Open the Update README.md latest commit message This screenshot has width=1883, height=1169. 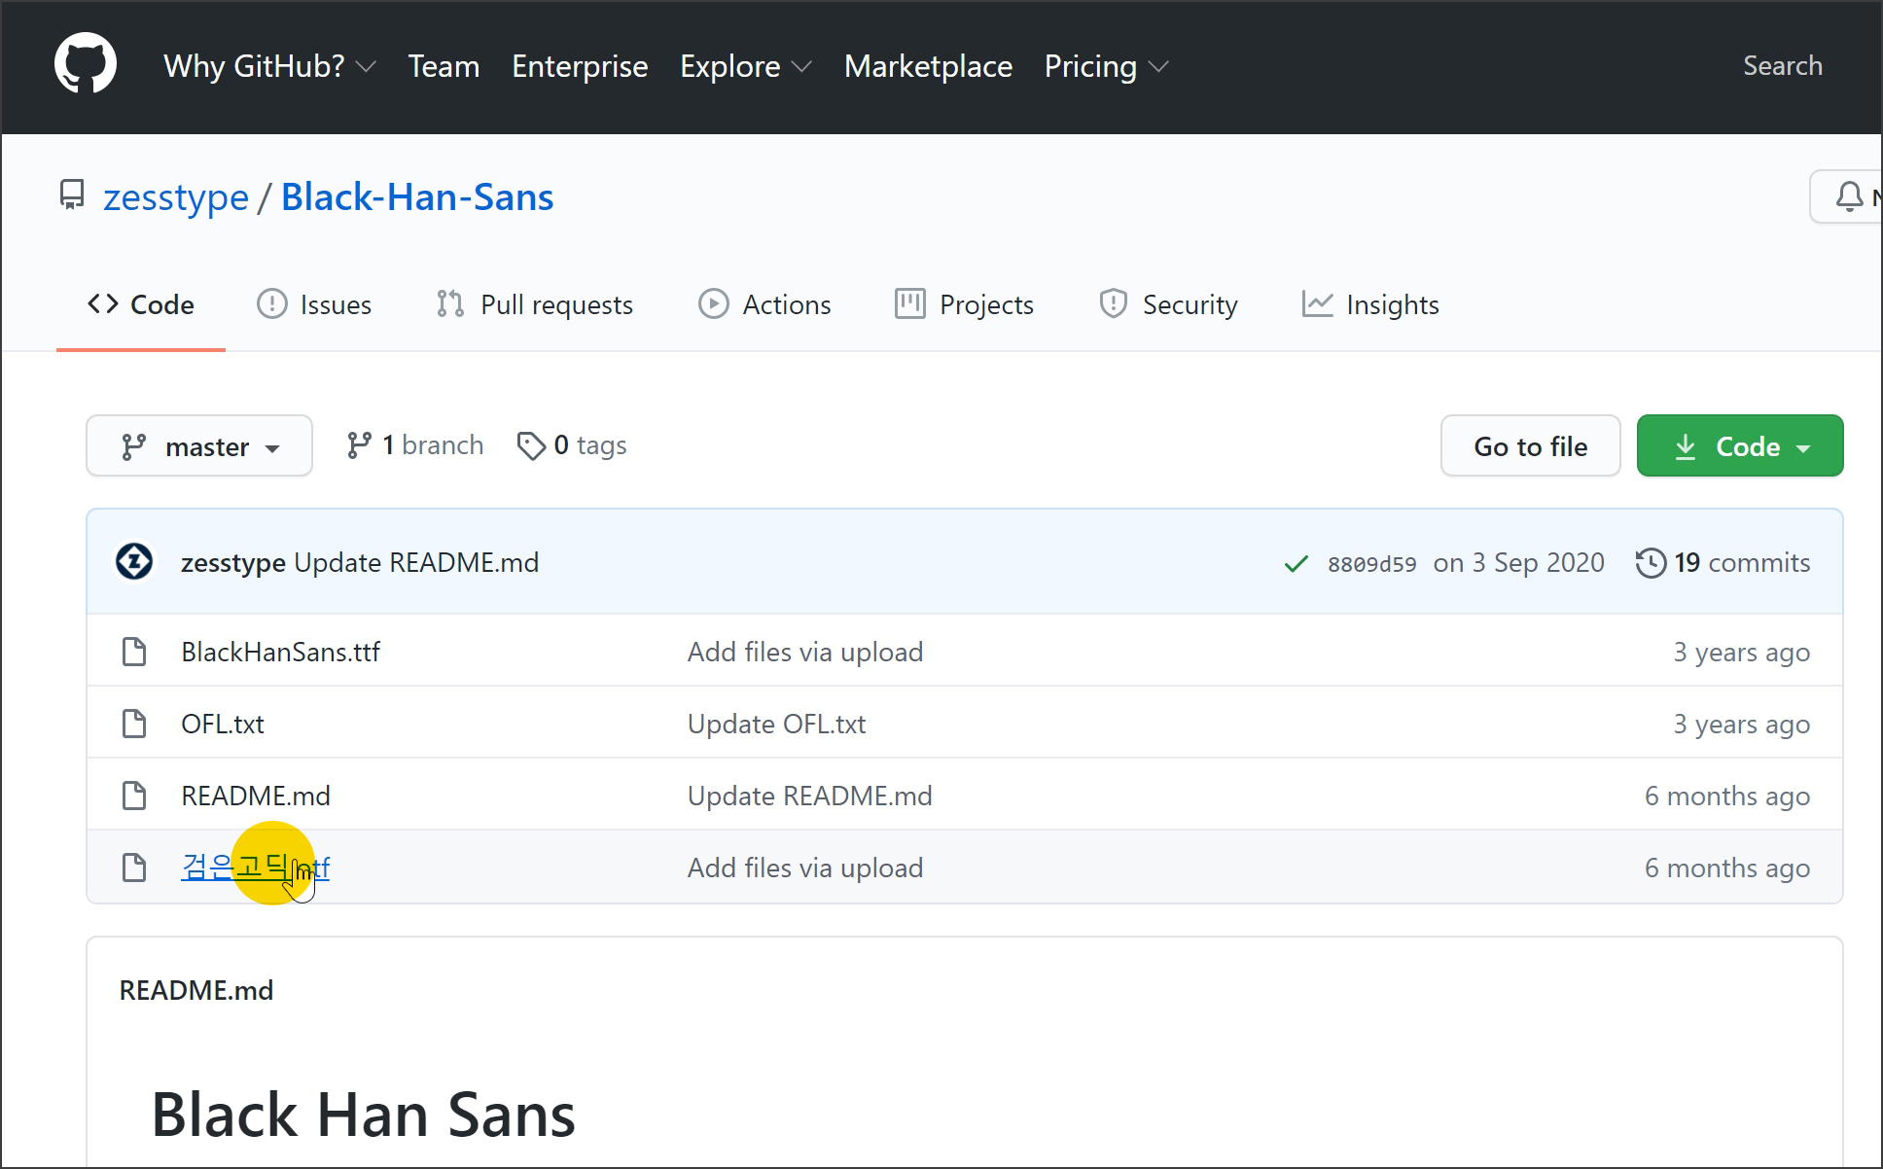click(x=416, y=562)
